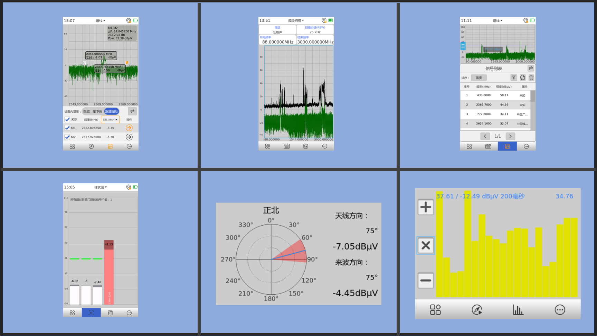Delete signals with trash icon
The image size is (597, 336).
tap(531, 78)
